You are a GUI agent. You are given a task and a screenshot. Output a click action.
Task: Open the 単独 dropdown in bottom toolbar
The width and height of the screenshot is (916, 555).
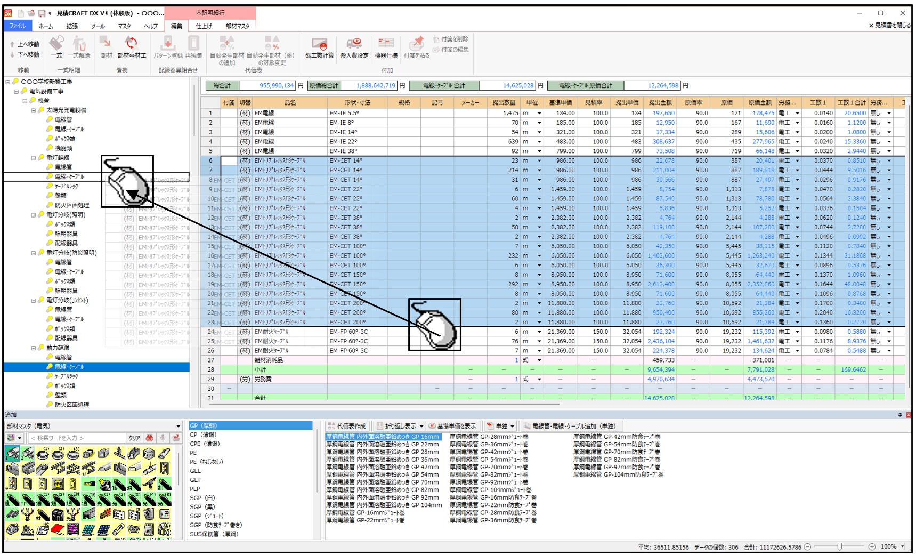pyautogui.click(x=512, y=426)
